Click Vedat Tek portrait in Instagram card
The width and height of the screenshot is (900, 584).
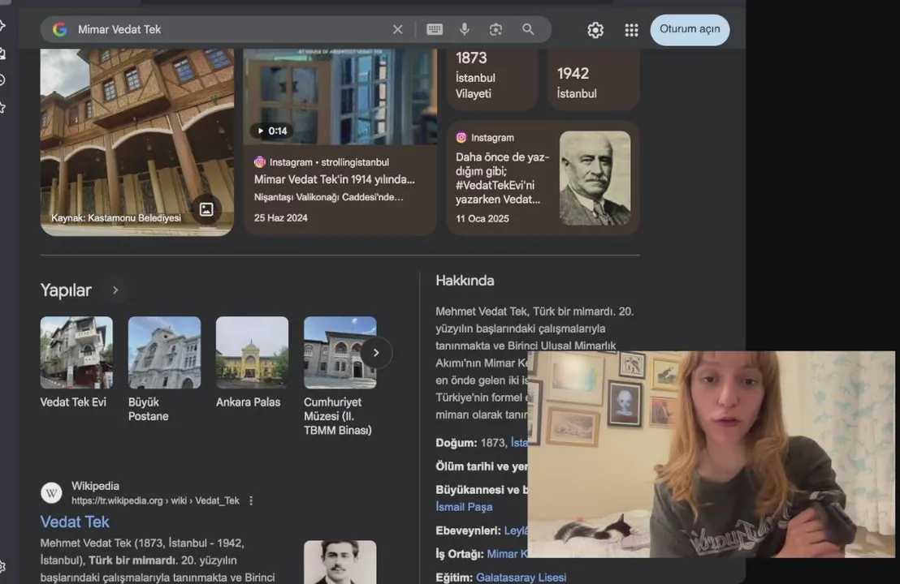coord(595,178)
